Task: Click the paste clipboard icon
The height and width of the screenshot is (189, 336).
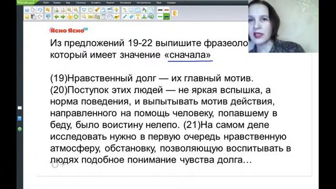Action: (x=33, y=16)
